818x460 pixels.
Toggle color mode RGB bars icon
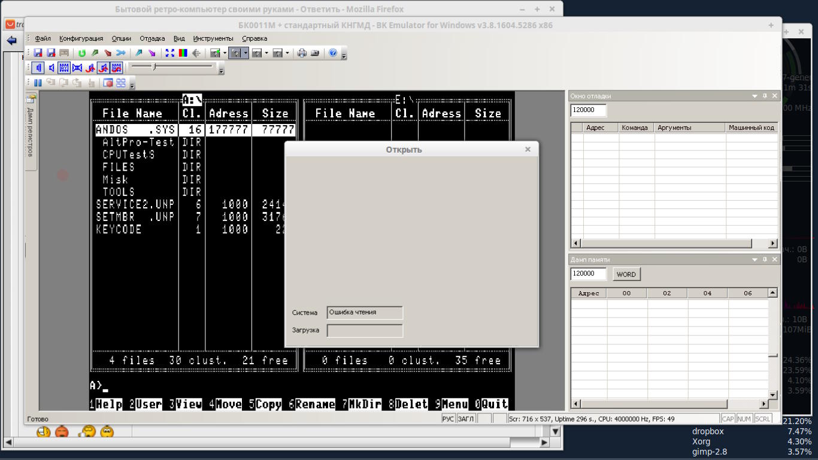(x=183, y=53)
